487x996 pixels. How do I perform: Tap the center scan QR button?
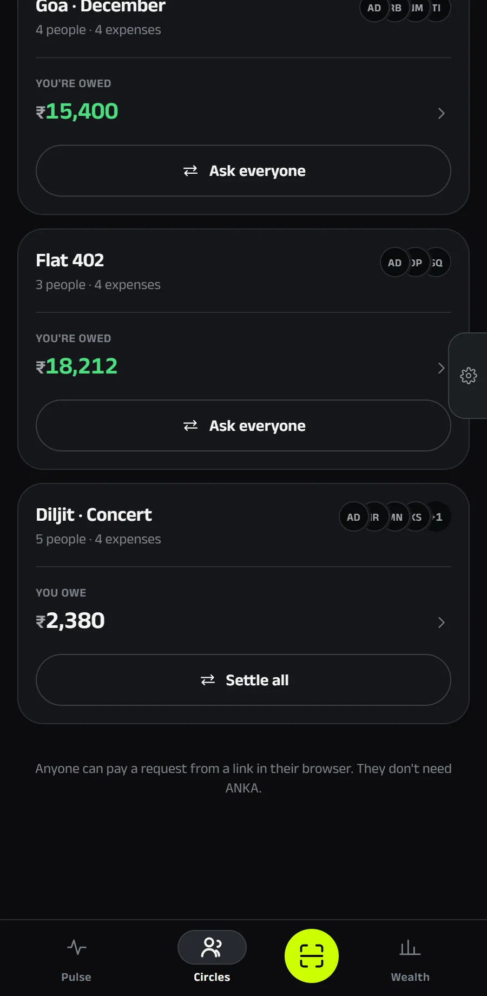(x=312, y=956)
